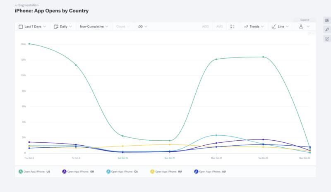This screenshot has width=331, height=192.
Task: Open the formula calculator icon
Action: (232, 26)
